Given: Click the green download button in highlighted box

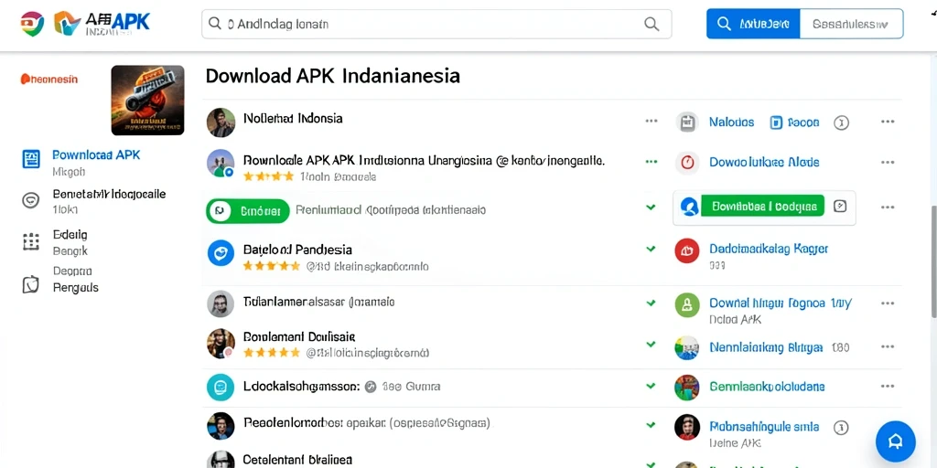Looking at the screenshot, I should pos(762,206).
